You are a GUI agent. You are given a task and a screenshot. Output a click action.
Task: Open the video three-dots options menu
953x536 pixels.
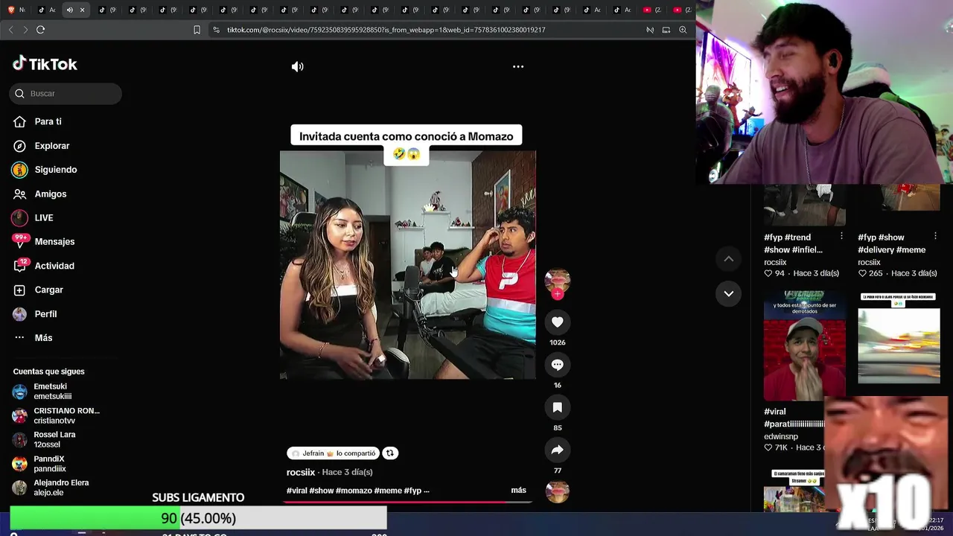(518, 66)
